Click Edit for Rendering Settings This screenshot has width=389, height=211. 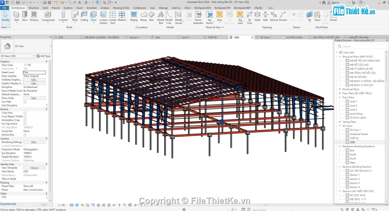[x=34, y=142]
